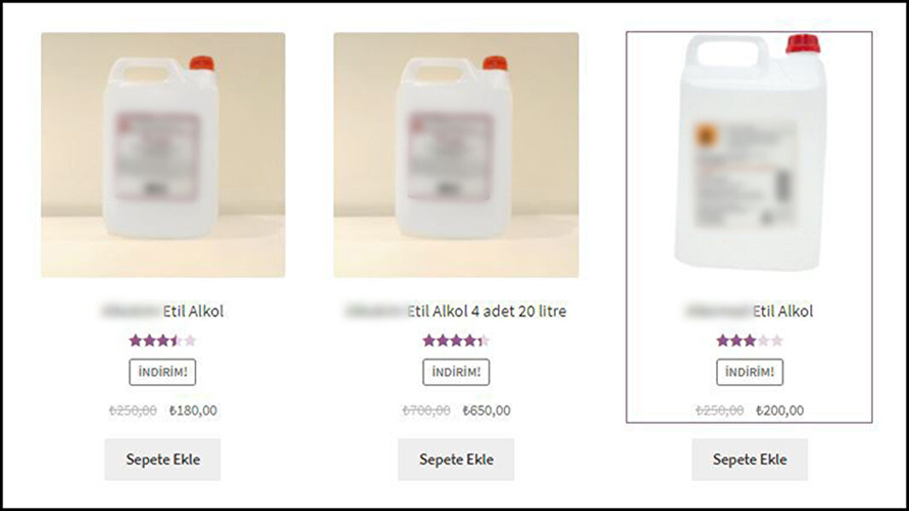Open the 4 adet 20 litre product image
The width and height of the screenshot is (909, 511).
(456, 155)
